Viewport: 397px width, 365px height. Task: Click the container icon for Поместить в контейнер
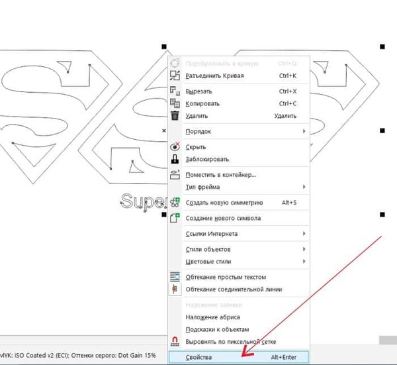pos(175,175)
